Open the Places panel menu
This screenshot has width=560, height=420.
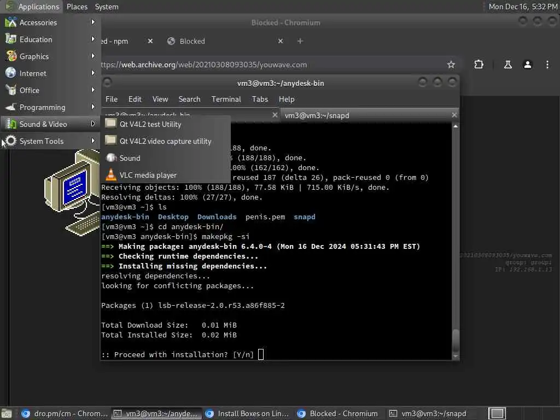coord(77,7)
